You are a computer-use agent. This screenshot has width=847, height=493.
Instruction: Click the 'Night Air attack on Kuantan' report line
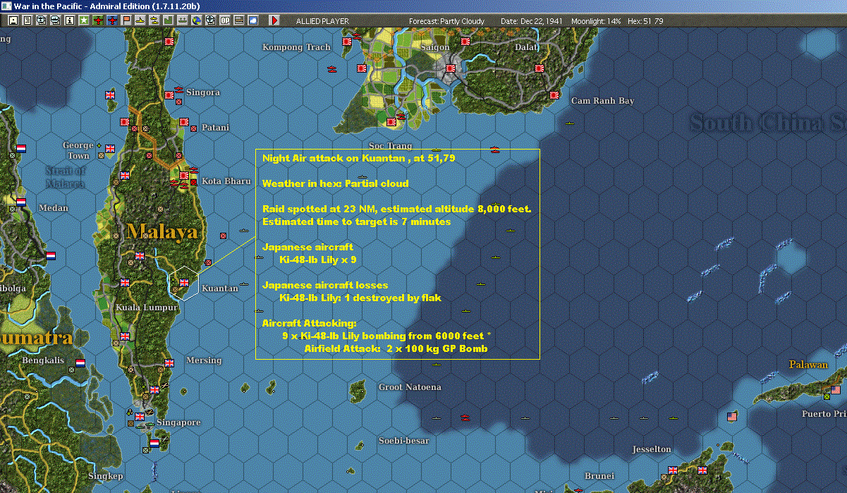[x=359, y=158]
